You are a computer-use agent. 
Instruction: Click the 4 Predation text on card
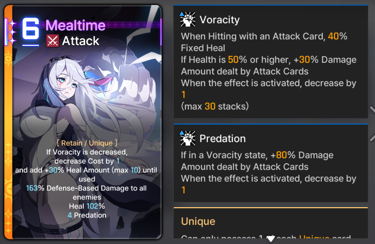(x=87, y=215)
